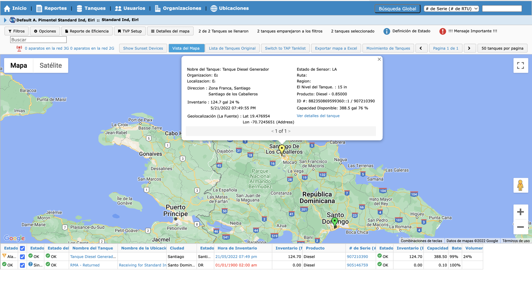Open the # de Serie search dropdown
This screenshot has height=284, width=532.
[x=451, y=9]
